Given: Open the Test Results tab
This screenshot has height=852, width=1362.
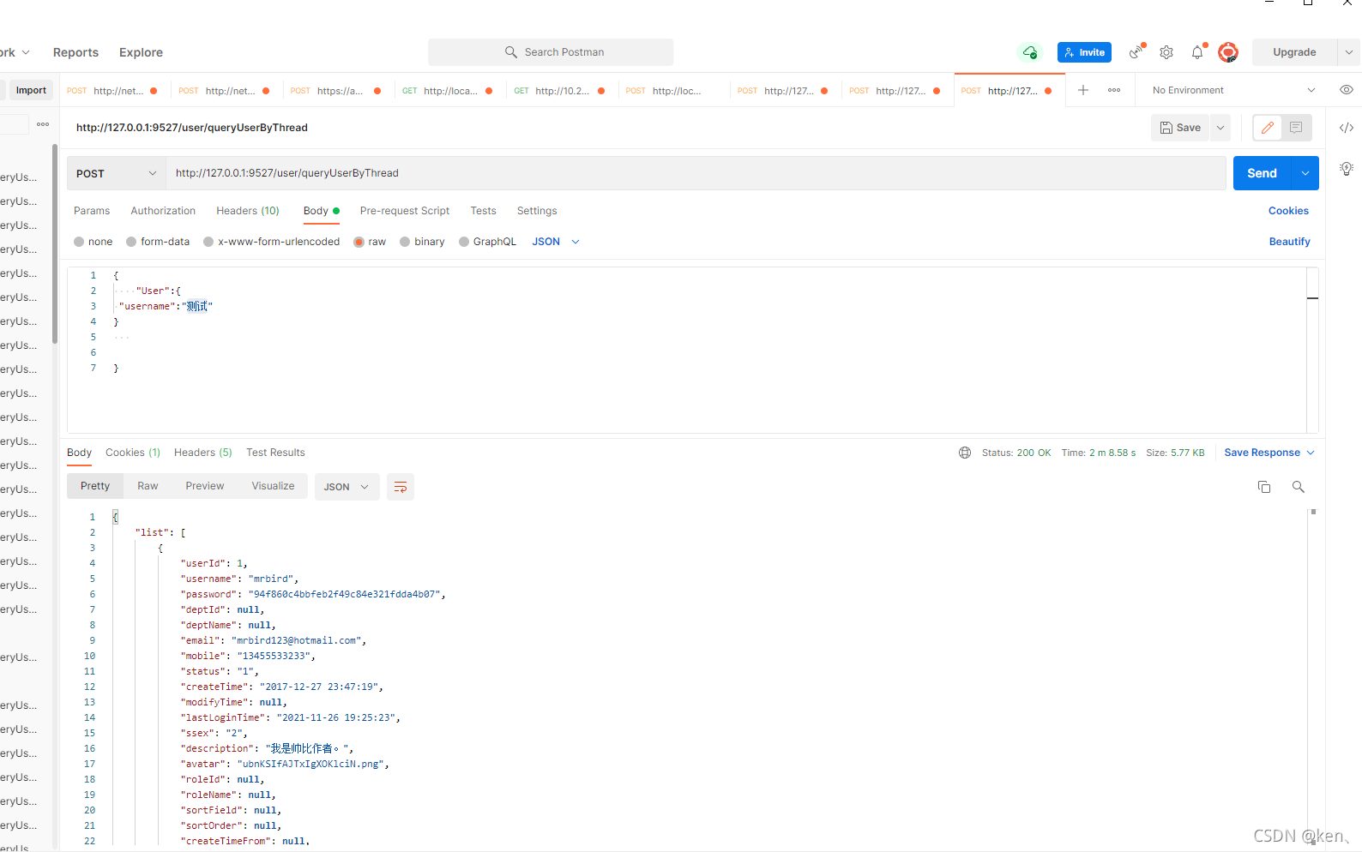Looking at the screenshot, I should 275,453.
